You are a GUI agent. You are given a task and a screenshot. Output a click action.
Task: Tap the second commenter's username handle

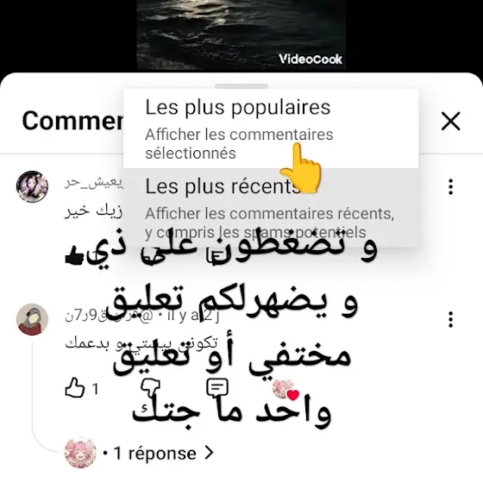(109, 317)
